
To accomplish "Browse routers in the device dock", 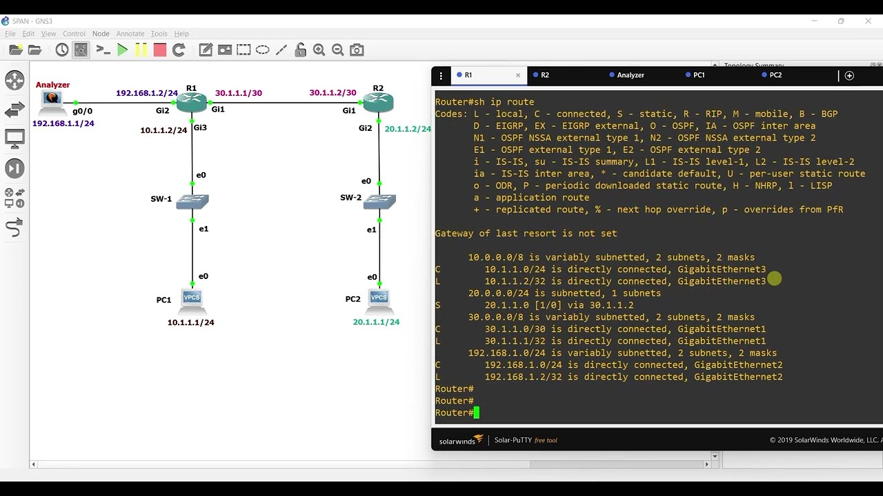I will (14, 81).
